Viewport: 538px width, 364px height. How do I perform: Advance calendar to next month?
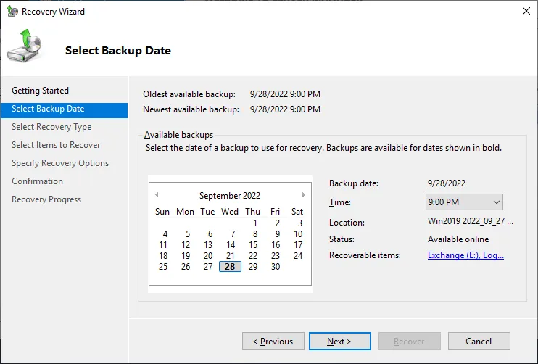pyautogui.click(x=303, y=195)
